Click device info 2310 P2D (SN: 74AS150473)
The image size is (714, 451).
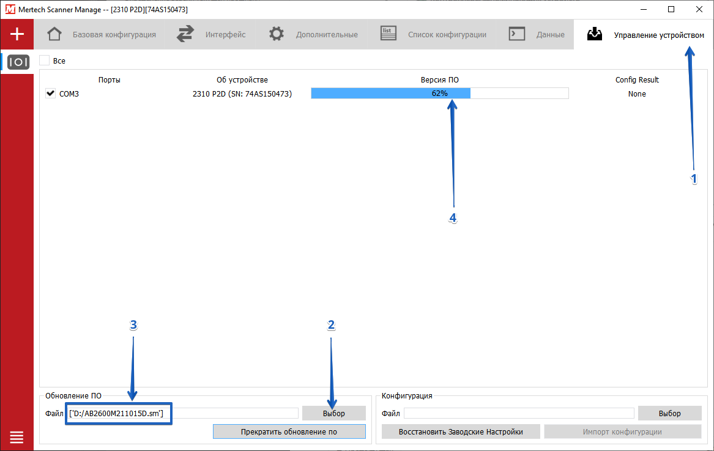point(242,94)
